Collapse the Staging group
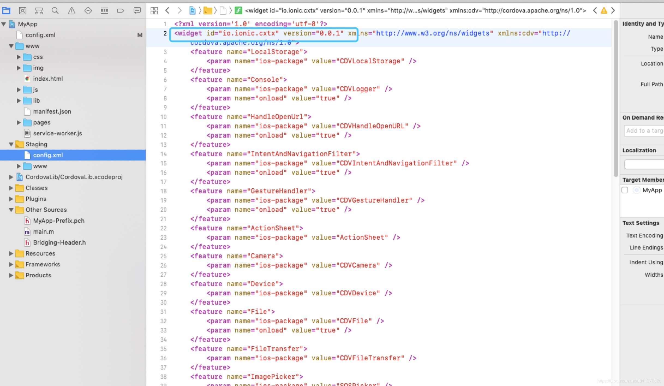Image resolution: width=664 pixels, height=386 pixels. coord(11,144)
